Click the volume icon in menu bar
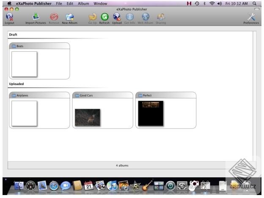Image resolution: width=264 pixels, height=198 pixels. [220, 3]
